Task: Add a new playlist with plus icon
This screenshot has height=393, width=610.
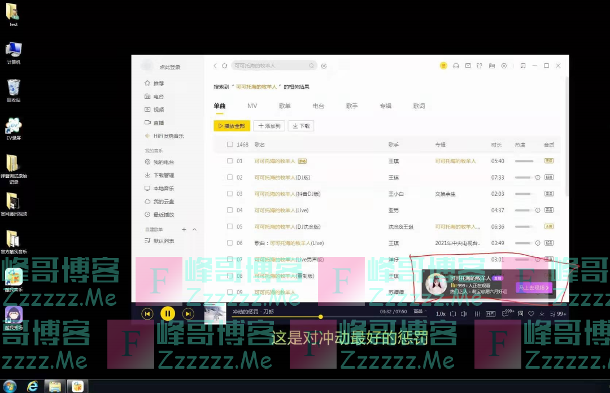Action: coord(184,230)
